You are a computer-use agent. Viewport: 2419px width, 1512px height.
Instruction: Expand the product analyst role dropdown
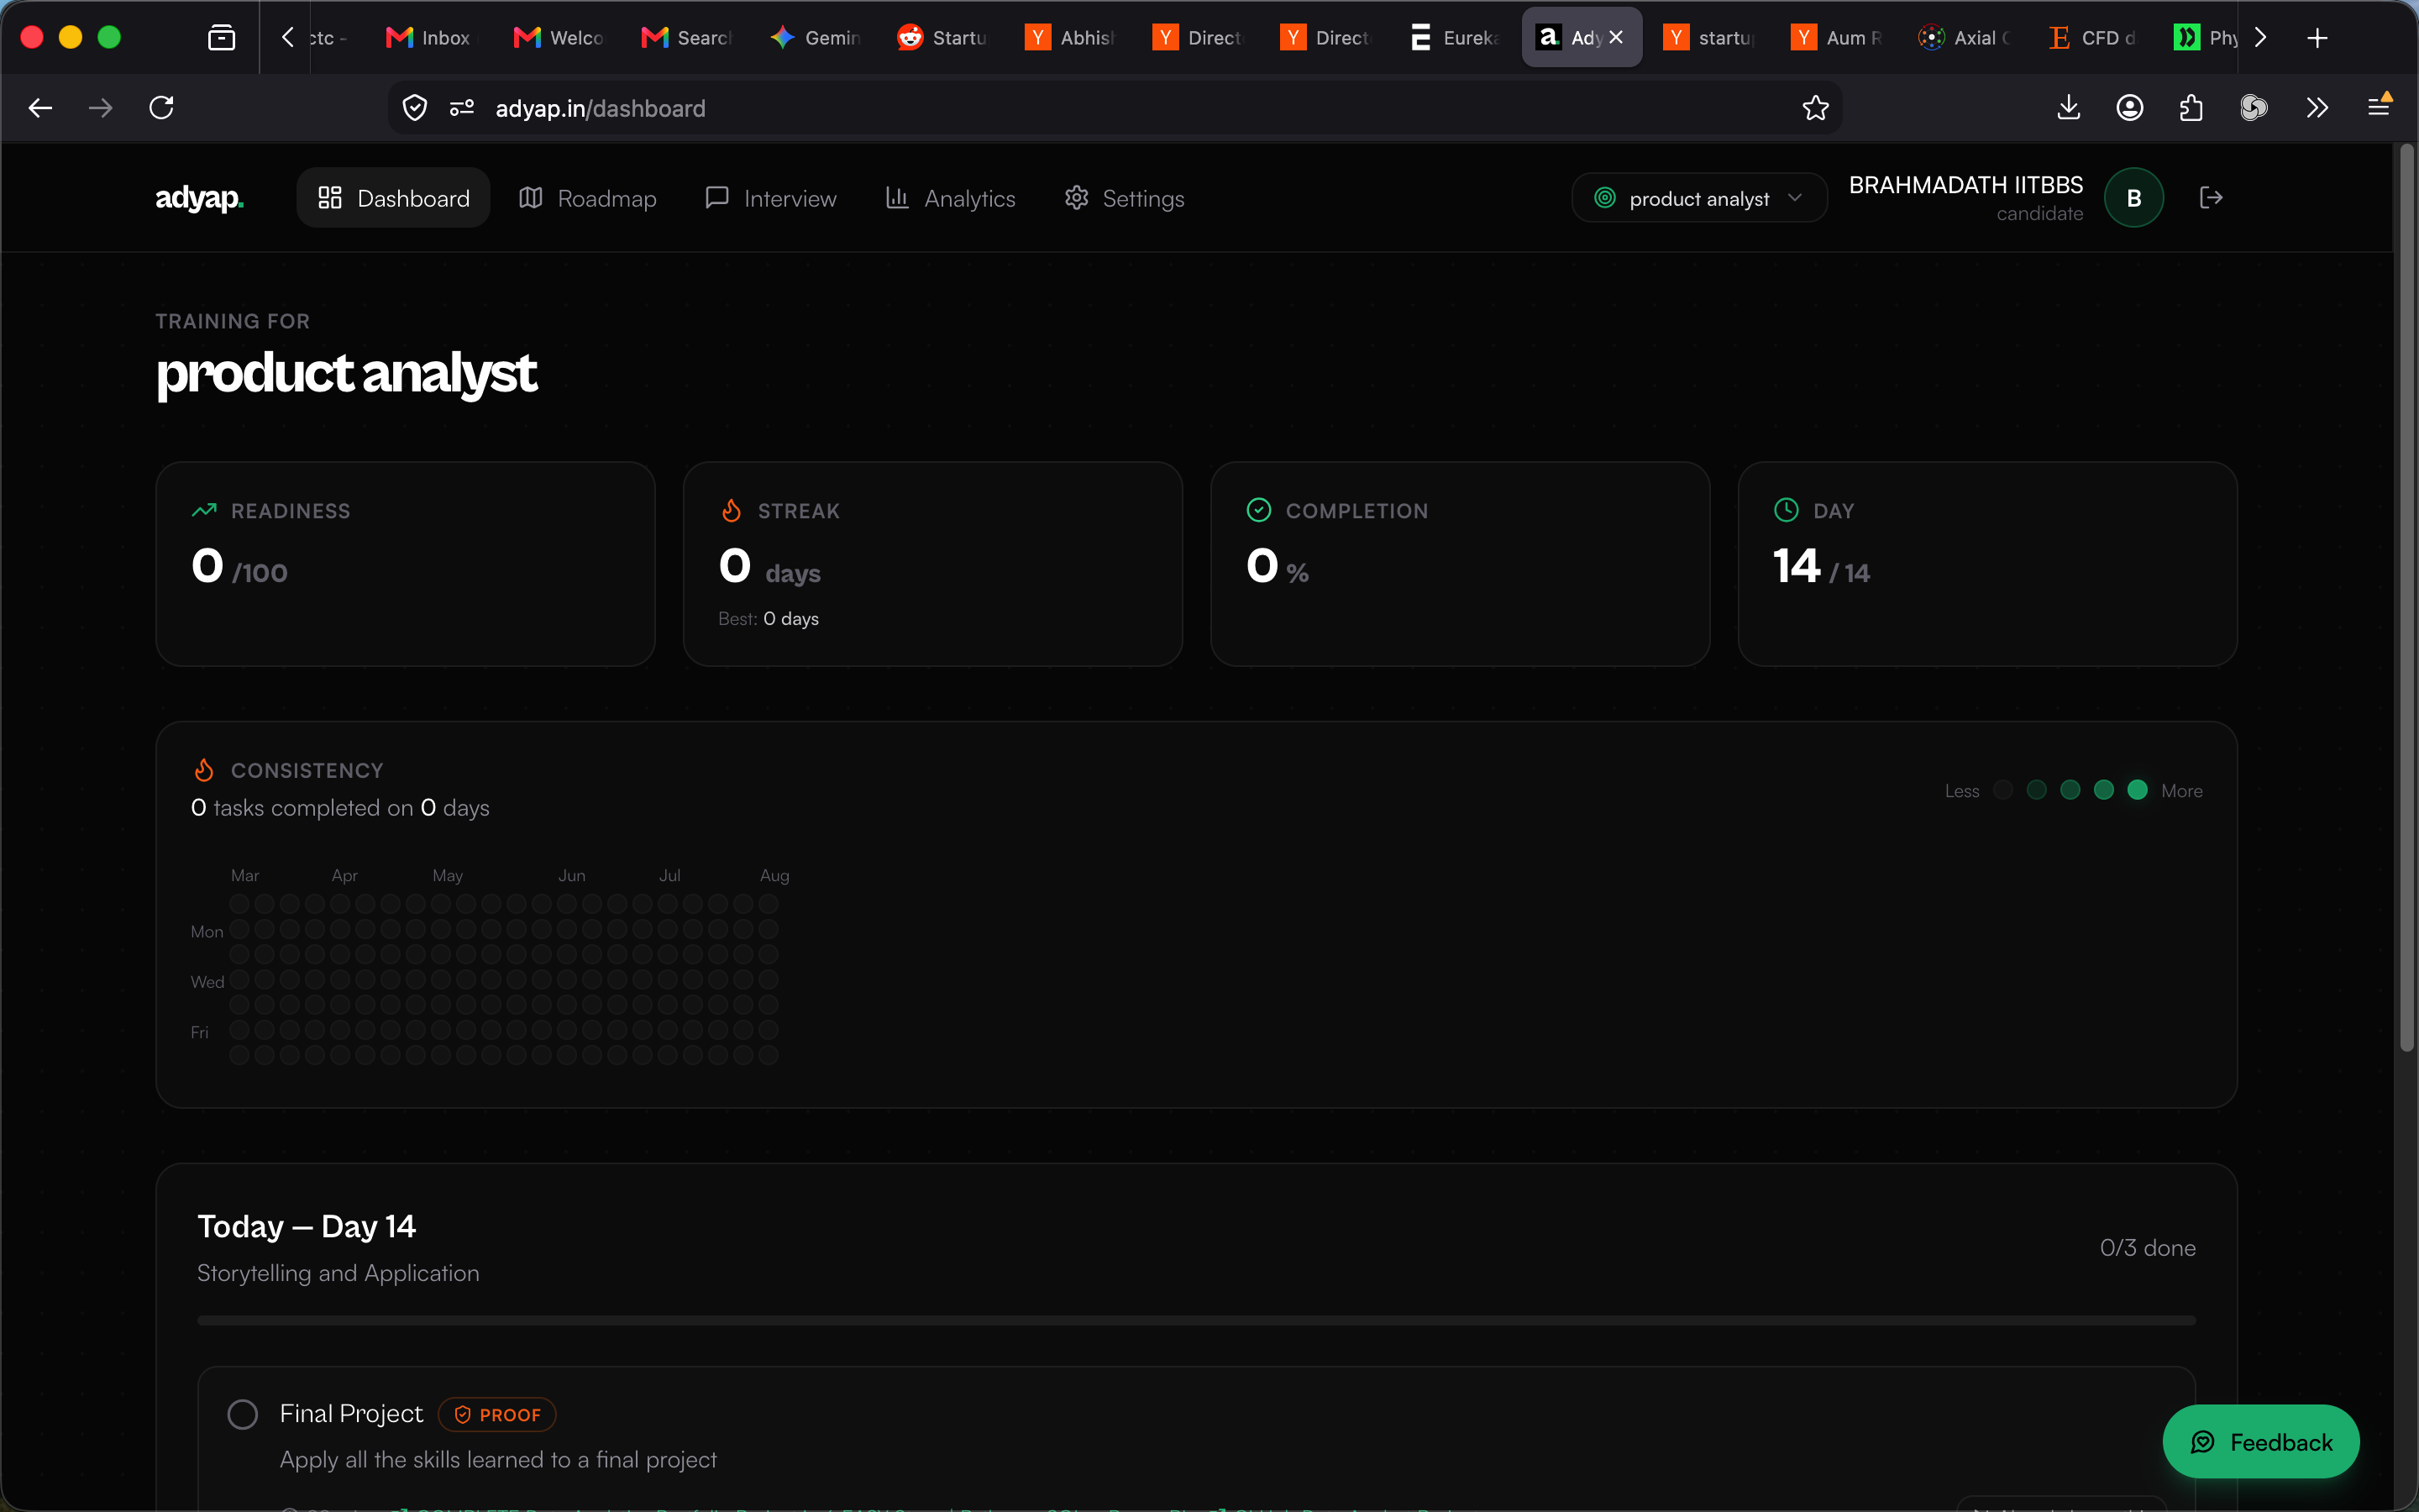pyautogui.click(x=1699, y=198)
